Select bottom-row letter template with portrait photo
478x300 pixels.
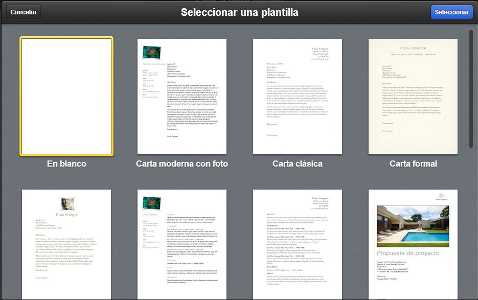pyautogui.click(x=66, y=244)
